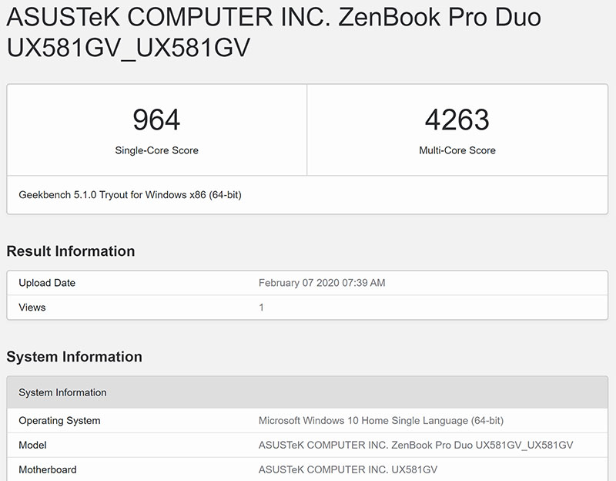
Task: Click the gray System Information table header
Action: click(62, 392)
